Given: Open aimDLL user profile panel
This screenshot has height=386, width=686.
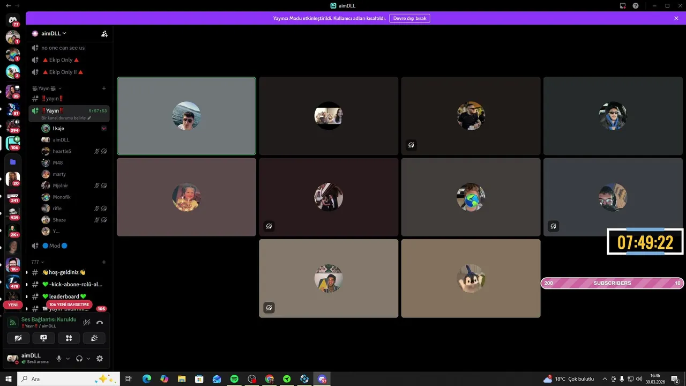Looking at the screenshot, I should (x=29, y=359).
